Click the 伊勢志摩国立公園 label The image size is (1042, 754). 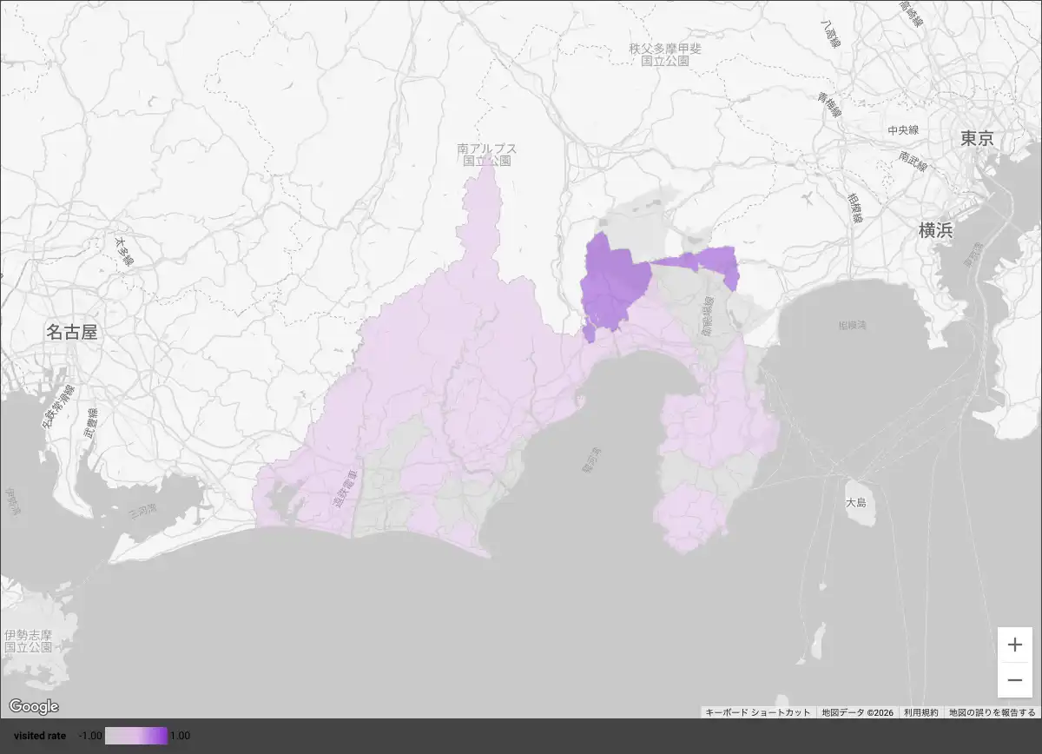[28, 641]
